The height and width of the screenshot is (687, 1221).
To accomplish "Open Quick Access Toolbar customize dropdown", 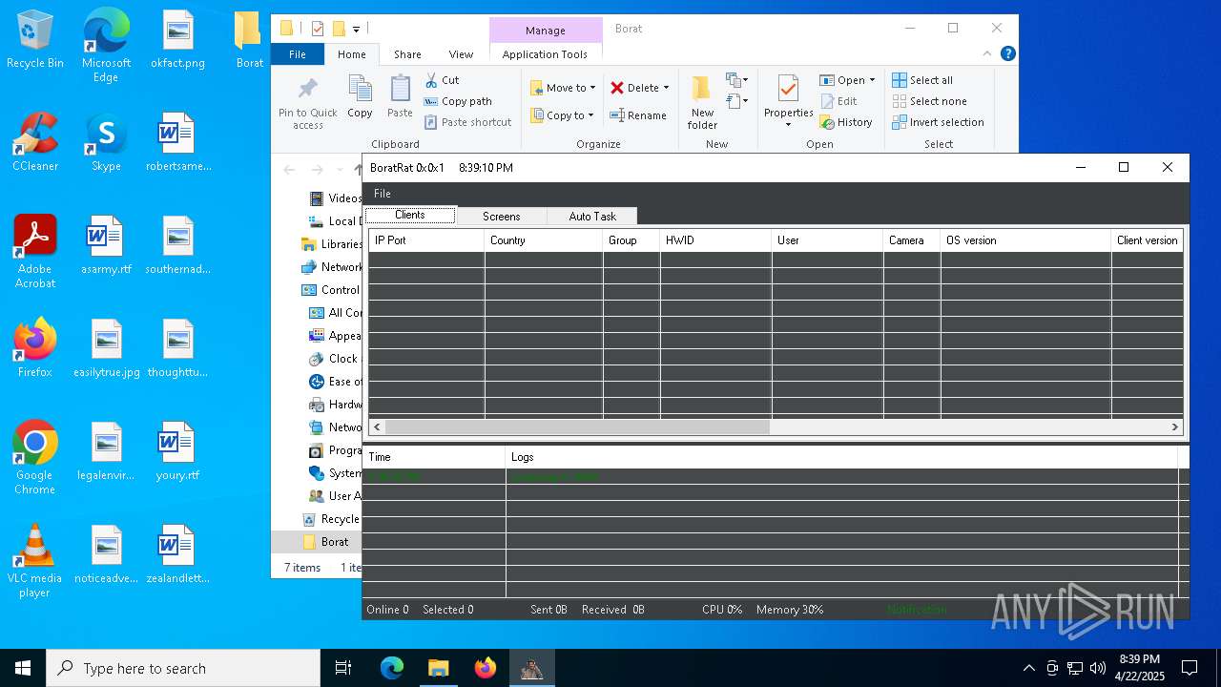I will (356, 30).
